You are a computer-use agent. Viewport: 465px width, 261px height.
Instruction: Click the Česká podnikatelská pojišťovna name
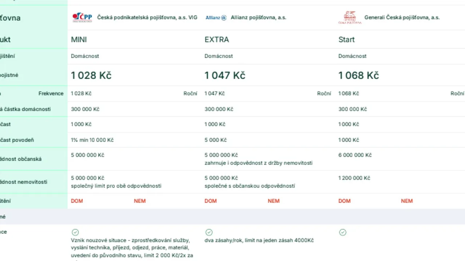(147, 17)
